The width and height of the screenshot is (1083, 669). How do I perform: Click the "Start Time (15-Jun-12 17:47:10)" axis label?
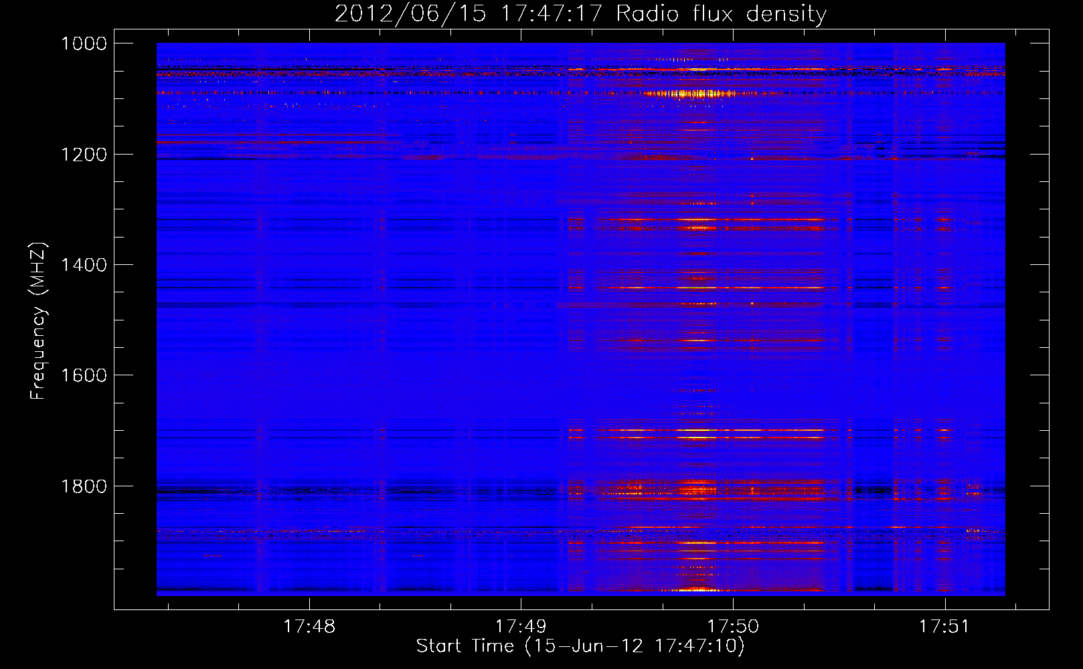coord(580,646)
